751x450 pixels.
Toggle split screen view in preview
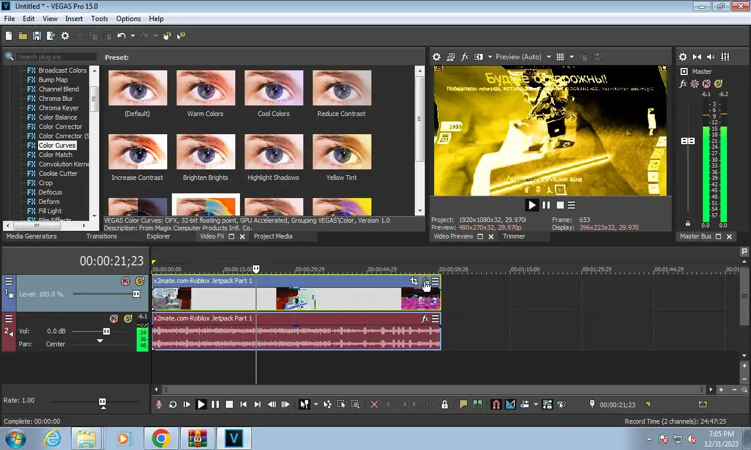479,57
